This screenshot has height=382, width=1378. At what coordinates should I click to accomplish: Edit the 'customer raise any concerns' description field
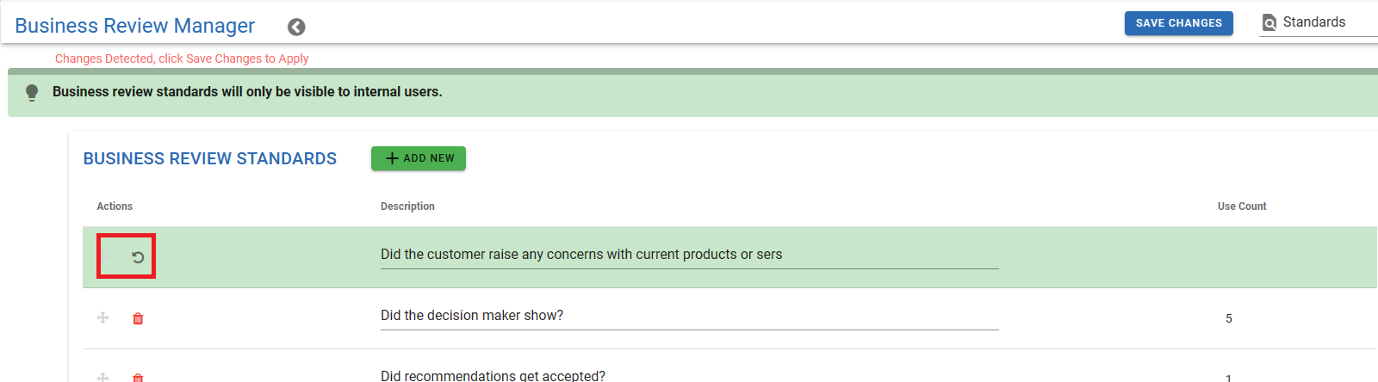pos(689,255)
